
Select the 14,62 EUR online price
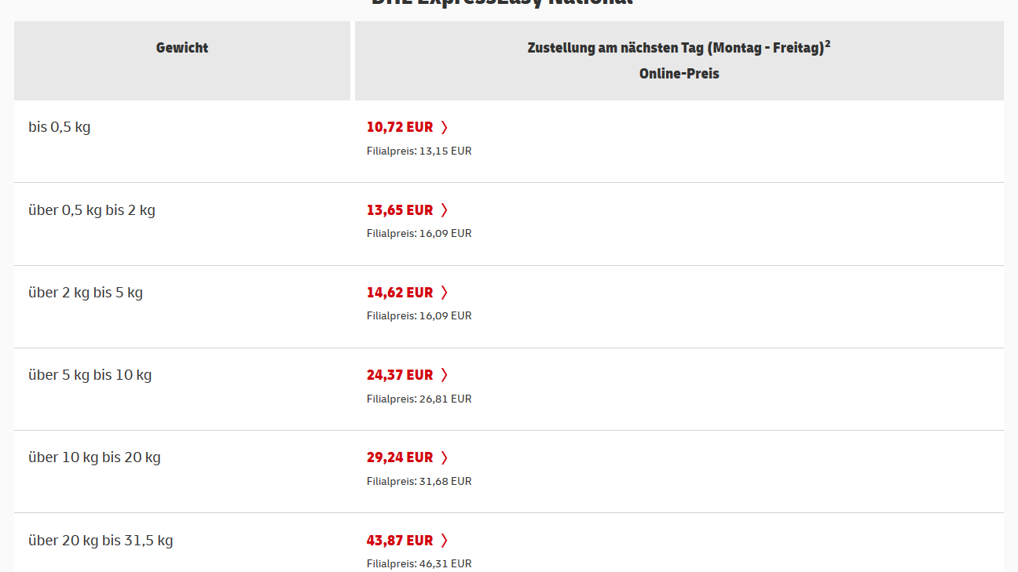click(x=400, y=293)
